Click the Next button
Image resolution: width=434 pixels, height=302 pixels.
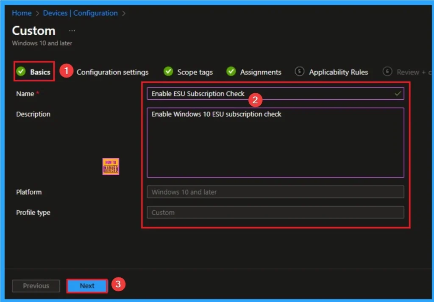click(87, 286)
